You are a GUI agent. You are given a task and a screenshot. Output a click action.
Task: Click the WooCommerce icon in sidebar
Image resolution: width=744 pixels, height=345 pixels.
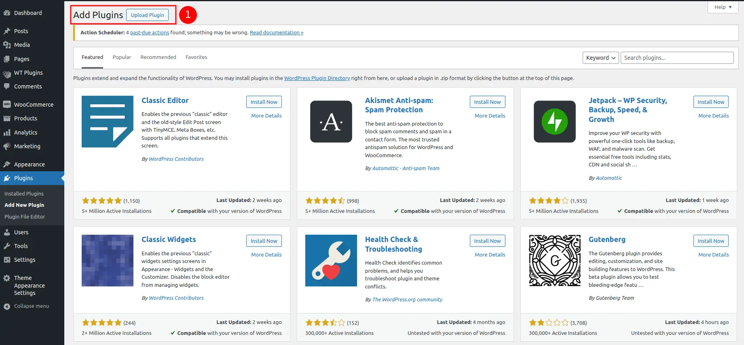pyautogui.click(x=7, y=105)
